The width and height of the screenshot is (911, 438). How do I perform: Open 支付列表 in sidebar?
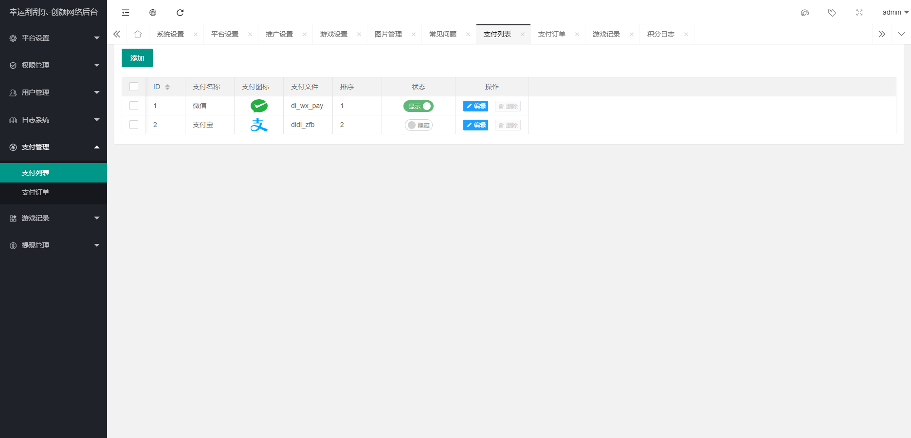[x=54, y=173]
